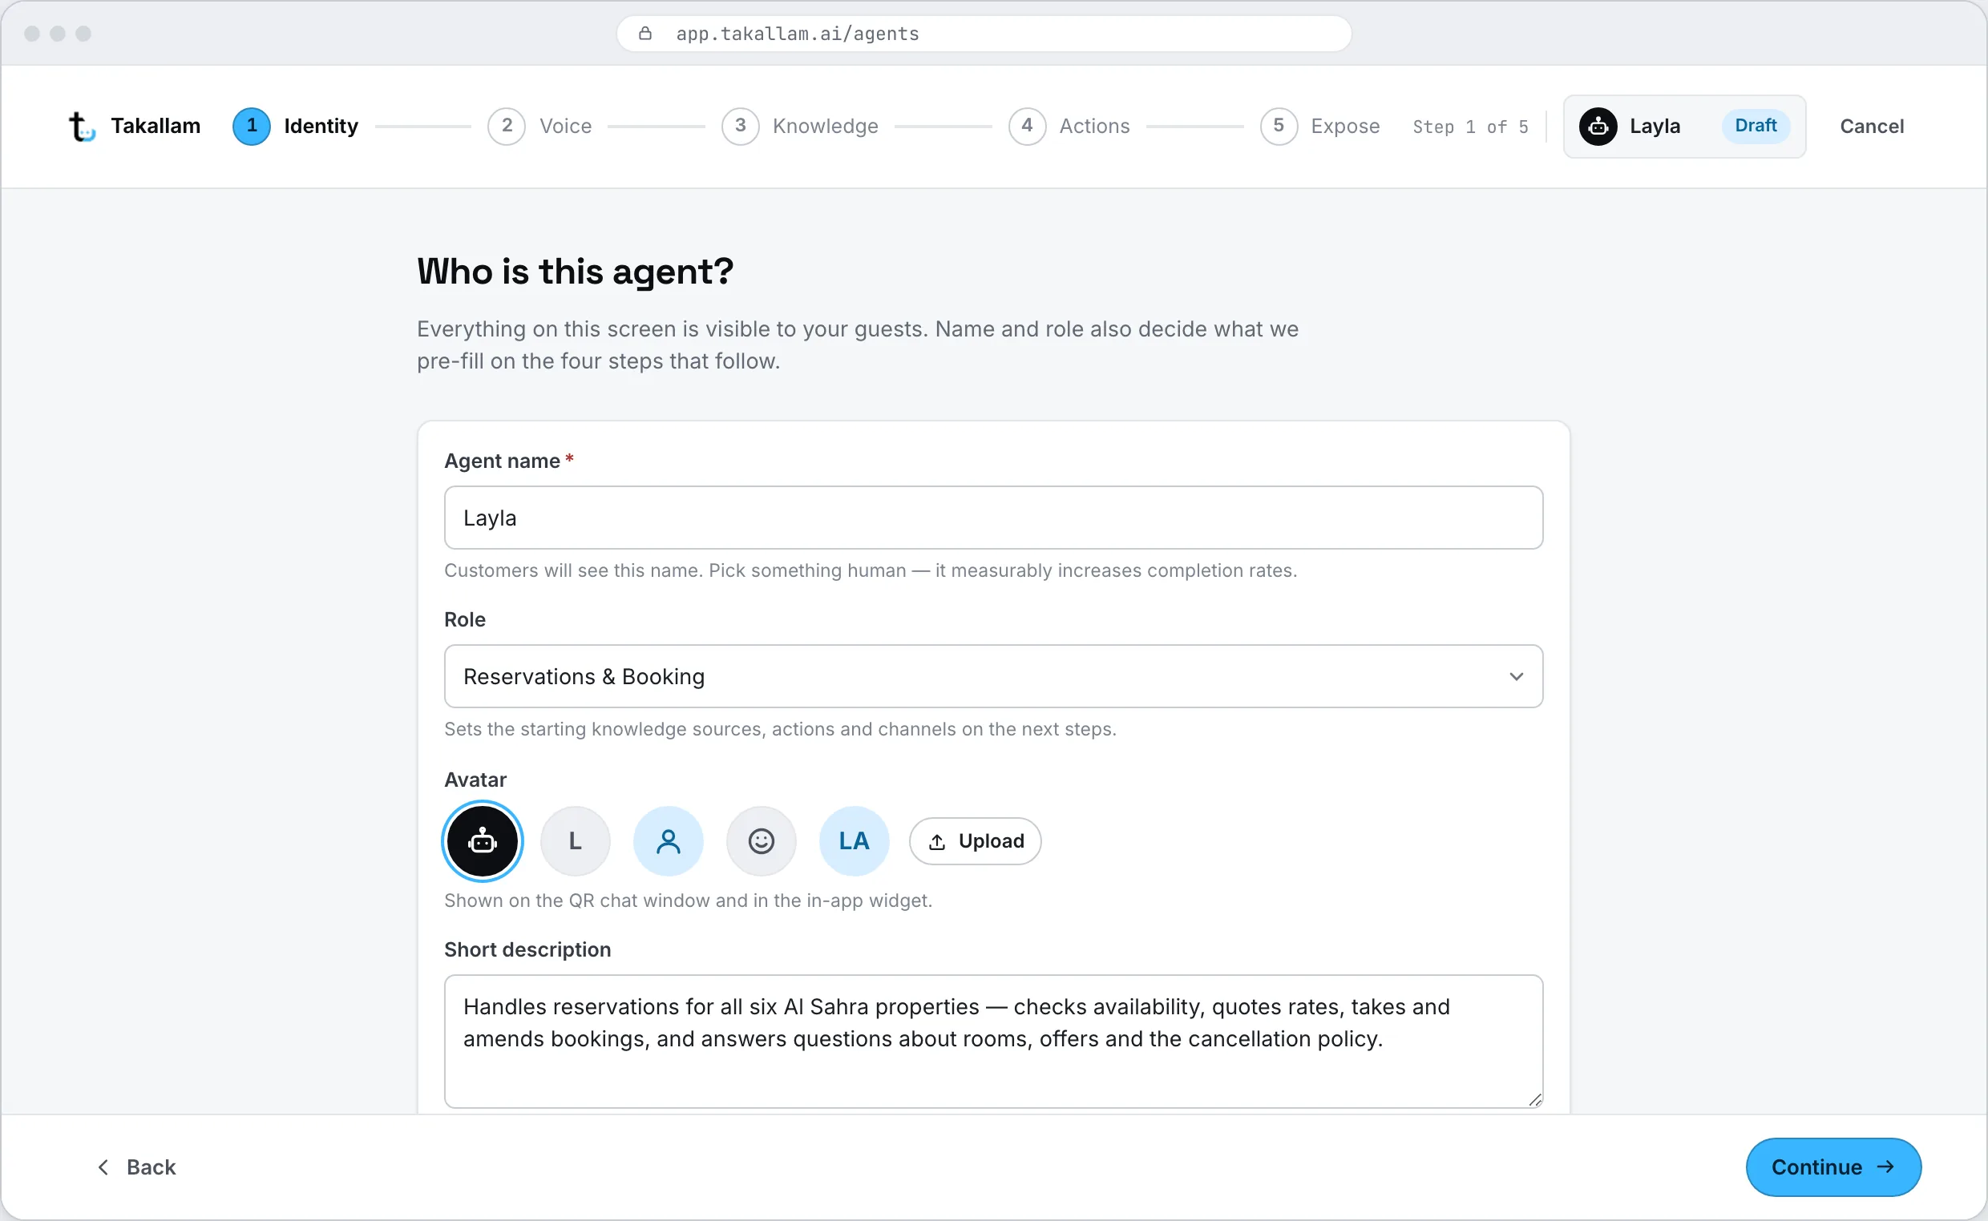Choose the LA initials avatar

point(854,841)
